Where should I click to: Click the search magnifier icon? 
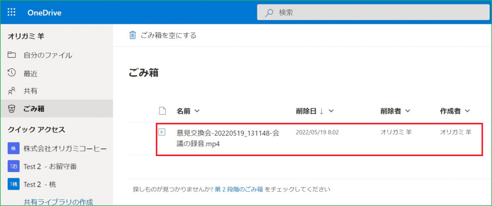pyautogui.click(x=269, y=13)
